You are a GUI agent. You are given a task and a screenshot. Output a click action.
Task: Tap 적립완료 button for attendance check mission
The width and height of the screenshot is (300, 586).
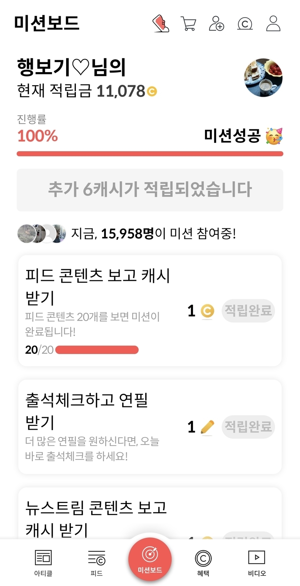248,427
